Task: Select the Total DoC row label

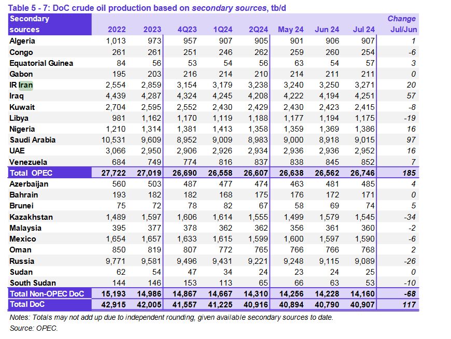Action: [x=28, y=305]
